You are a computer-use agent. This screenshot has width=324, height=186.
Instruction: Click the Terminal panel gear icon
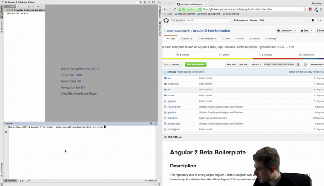[x=151, y=123]
